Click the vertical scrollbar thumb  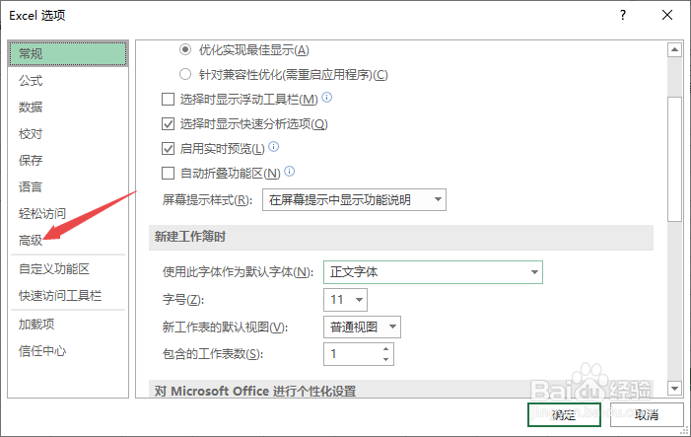pos(674,159)
